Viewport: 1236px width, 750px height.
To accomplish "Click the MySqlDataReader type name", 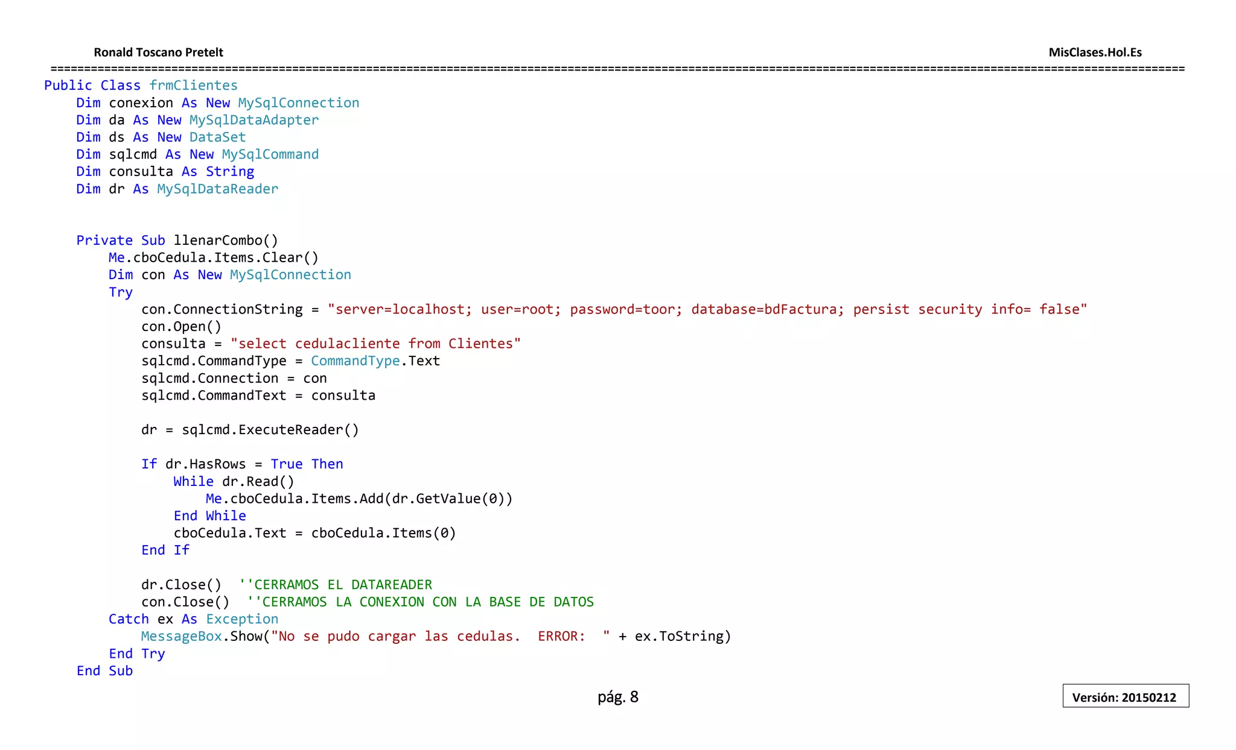I will tap(217, 189).
